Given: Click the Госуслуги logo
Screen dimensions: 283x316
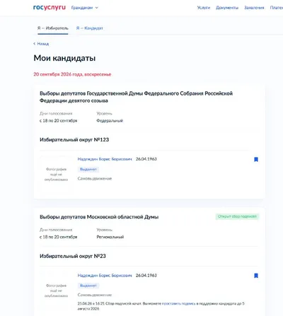Looking at the screenshot, I should (50, 8).
